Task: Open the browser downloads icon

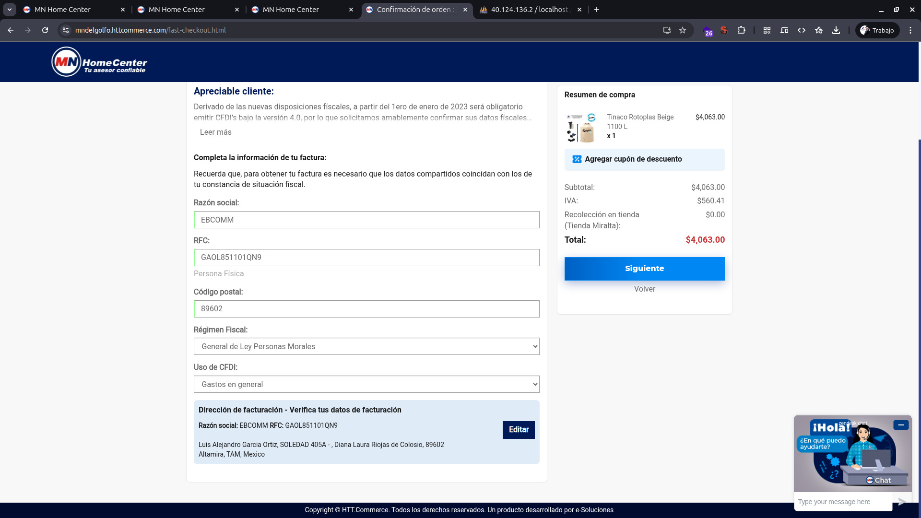Action: (836, 30)
